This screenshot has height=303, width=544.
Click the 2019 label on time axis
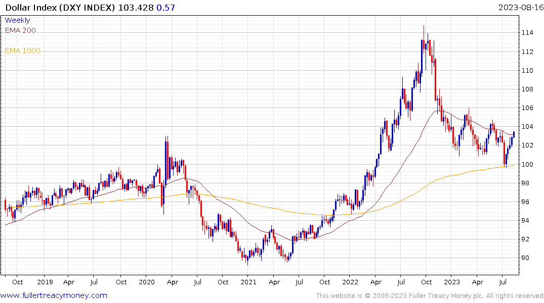tap(45, 282)
